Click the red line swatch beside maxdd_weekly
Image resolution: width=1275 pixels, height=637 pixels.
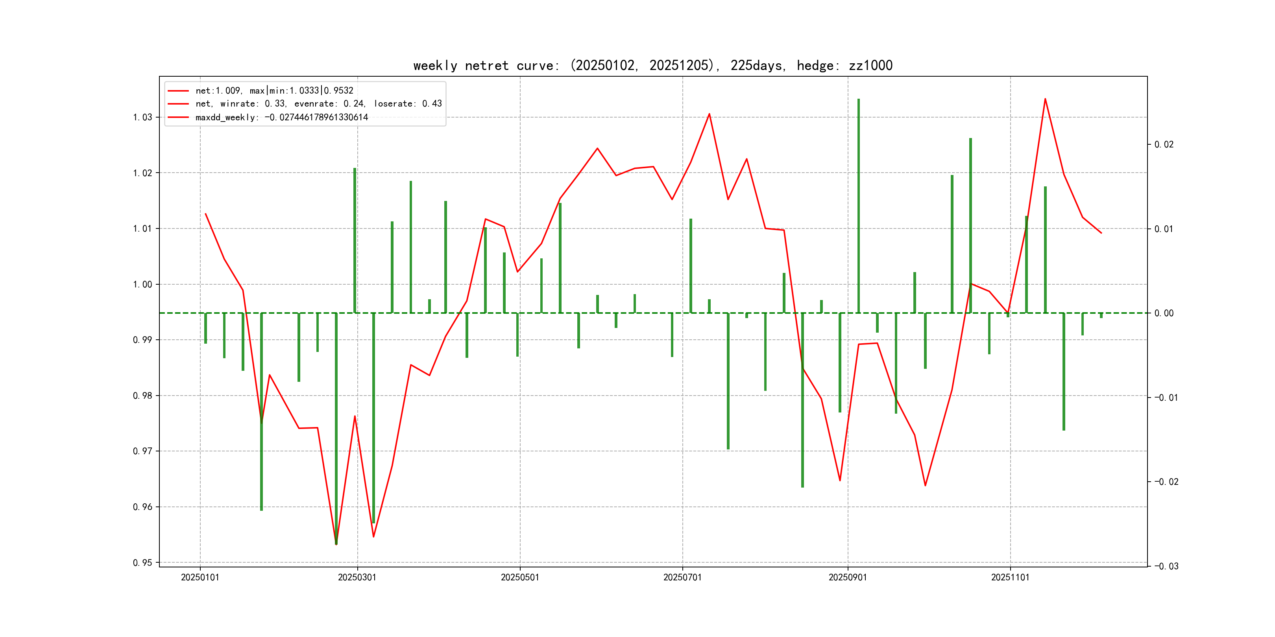pyautogui.click(x=178, y=117)
